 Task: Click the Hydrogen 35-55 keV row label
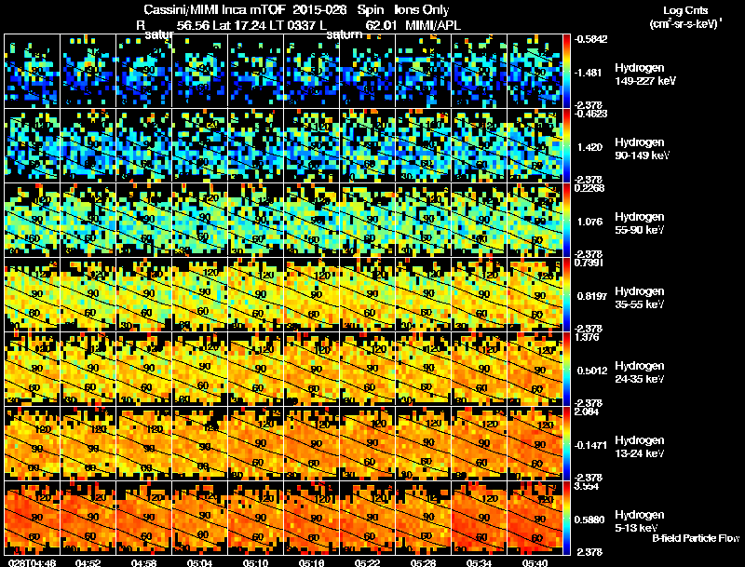[640, 298]
